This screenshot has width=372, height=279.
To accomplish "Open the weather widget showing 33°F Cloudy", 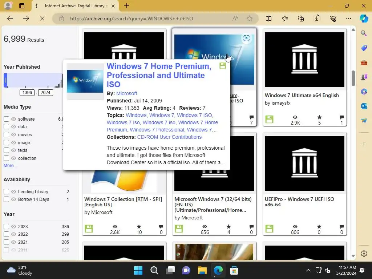I will point(20,270).
